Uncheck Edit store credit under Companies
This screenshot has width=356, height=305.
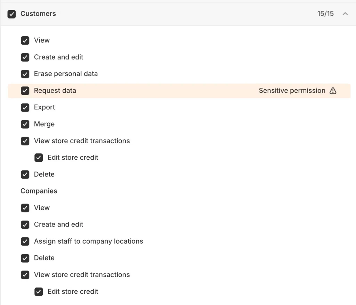[39, 291]
